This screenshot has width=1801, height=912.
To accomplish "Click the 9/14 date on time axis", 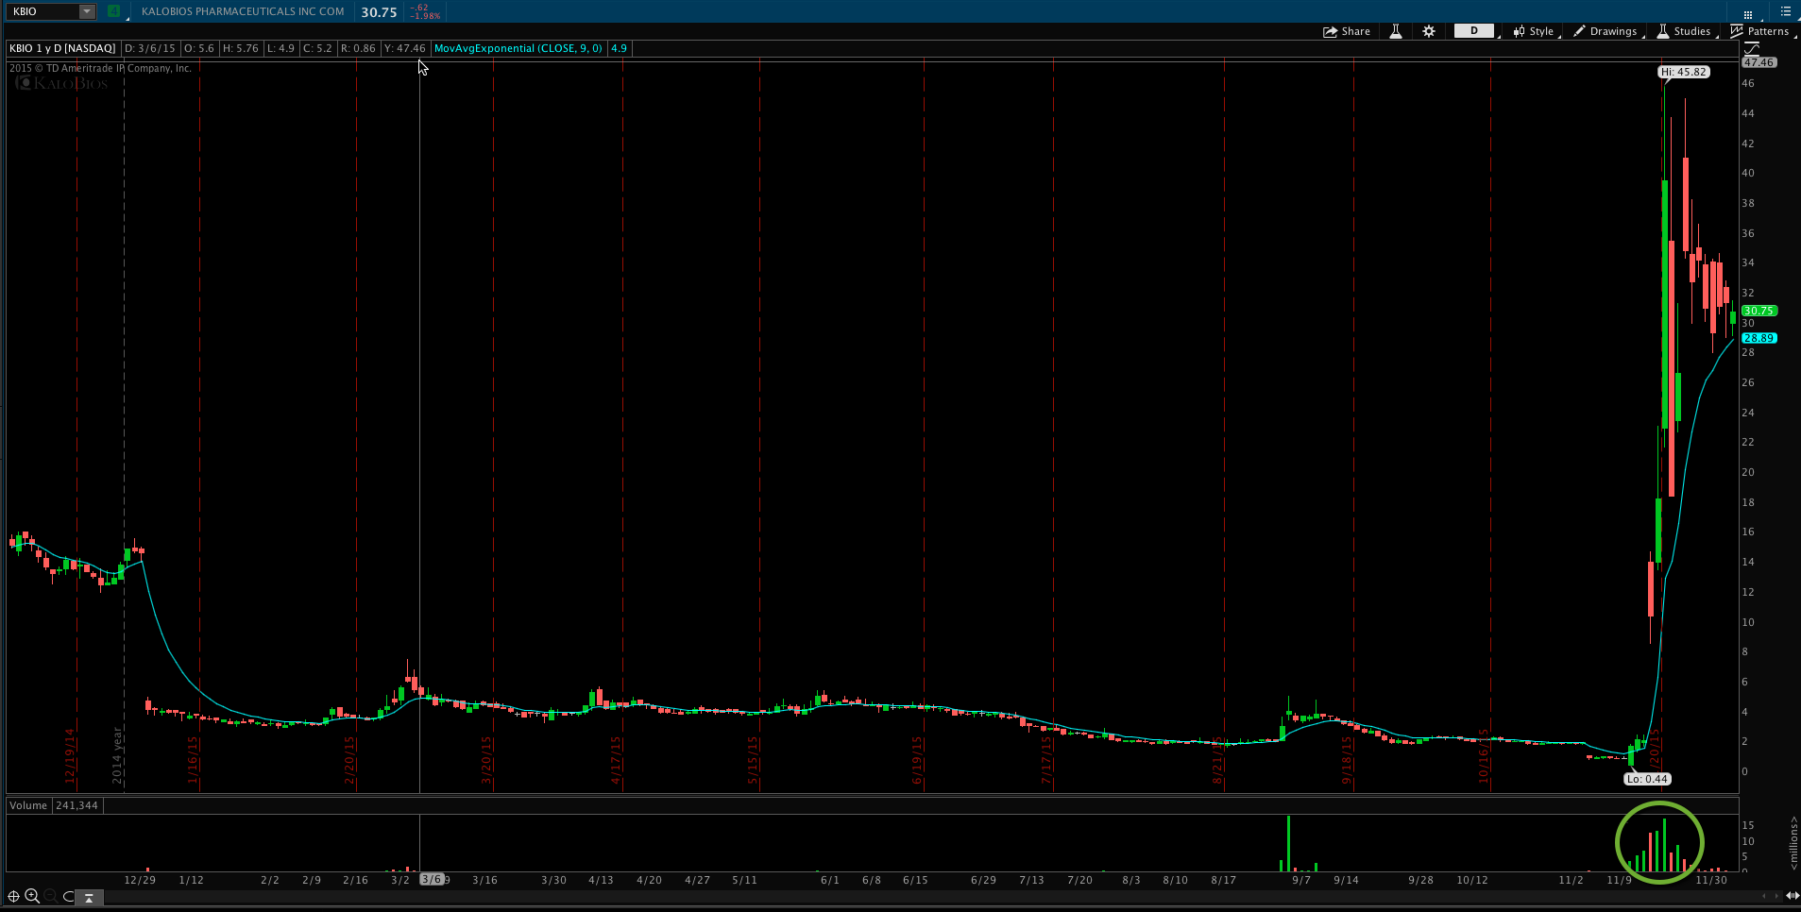I will click(x=1346, y=880).
